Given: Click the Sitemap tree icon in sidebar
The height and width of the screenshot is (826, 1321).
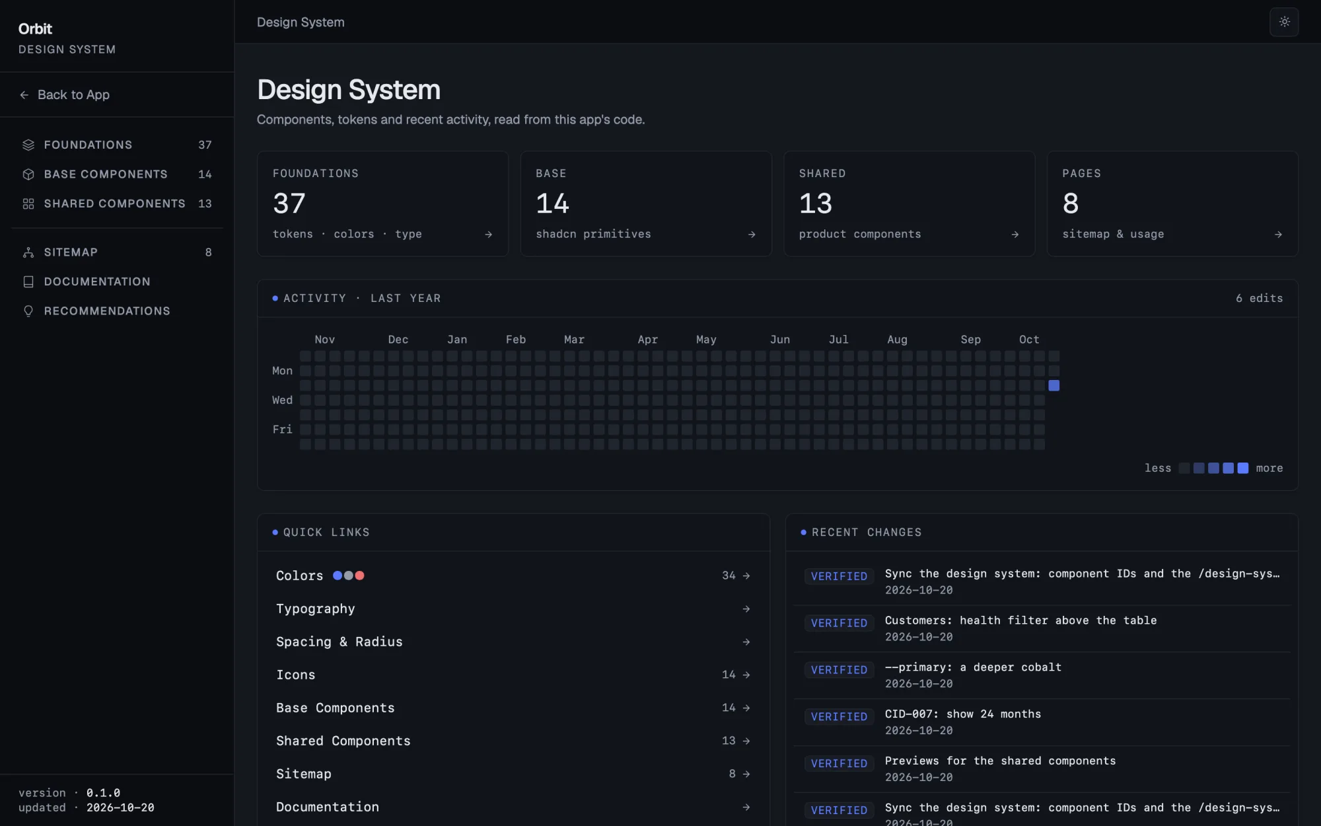Looking at the screenshot, I should click(x=28, y=252).
